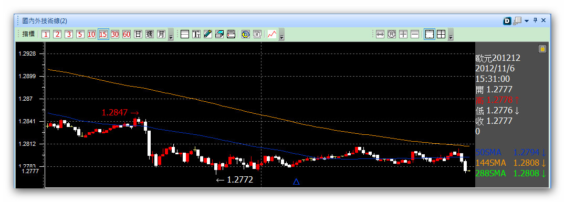
Task: Switch chart to daily (日) timeframe
Action: tap(138, 34)
